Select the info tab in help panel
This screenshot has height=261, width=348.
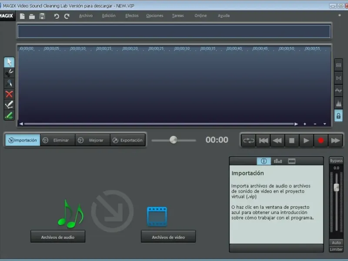264,161
